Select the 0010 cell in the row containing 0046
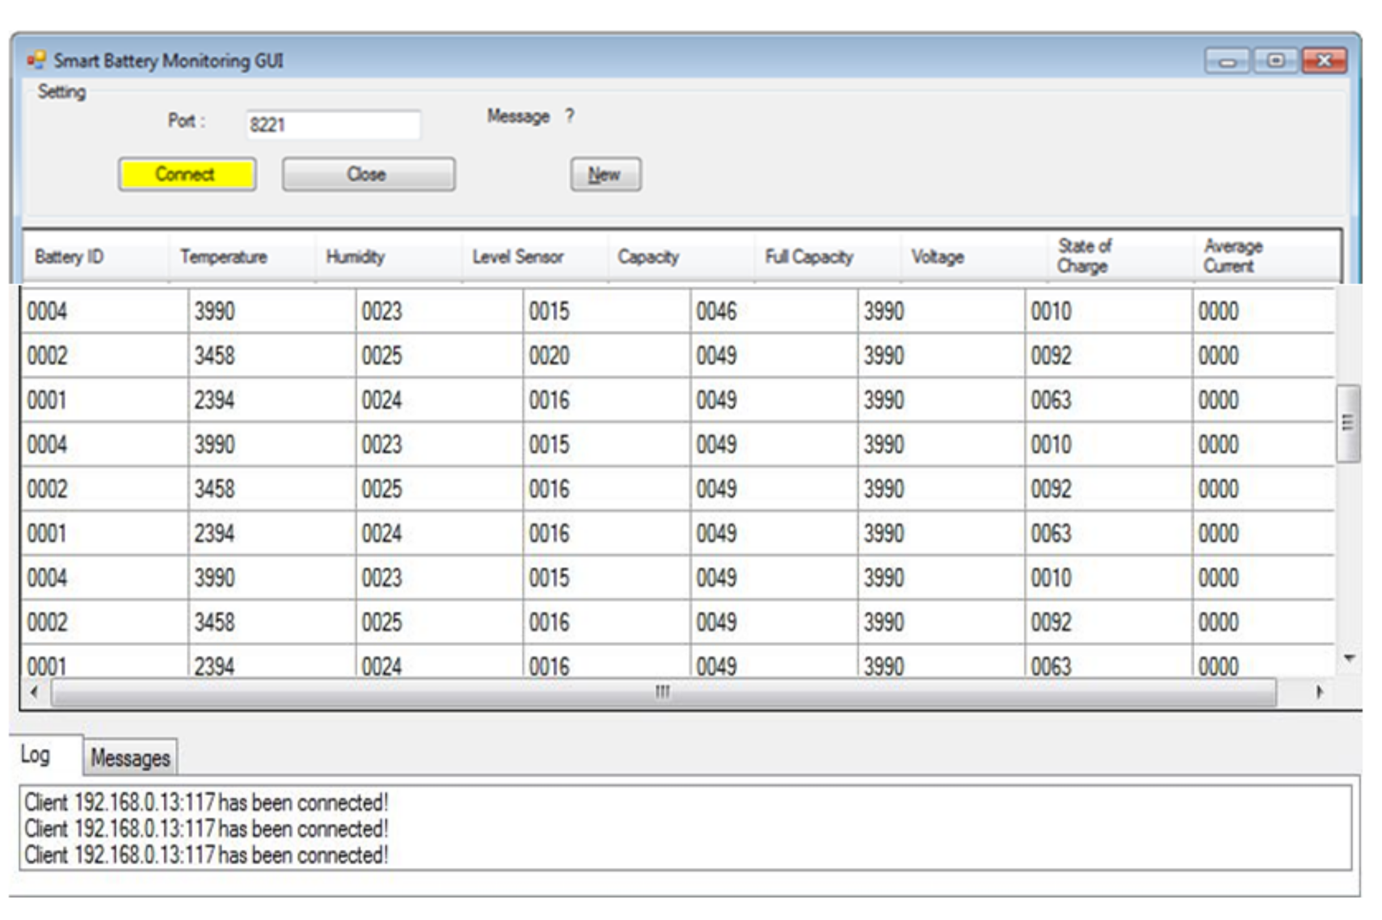The height and width of the screenshot is (920, 1382). pos(1109,311)
